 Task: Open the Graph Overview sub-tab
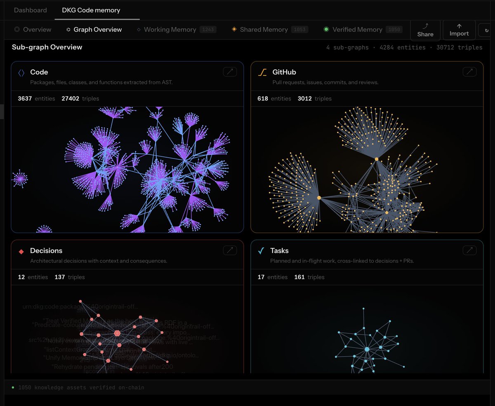point(94,30)
